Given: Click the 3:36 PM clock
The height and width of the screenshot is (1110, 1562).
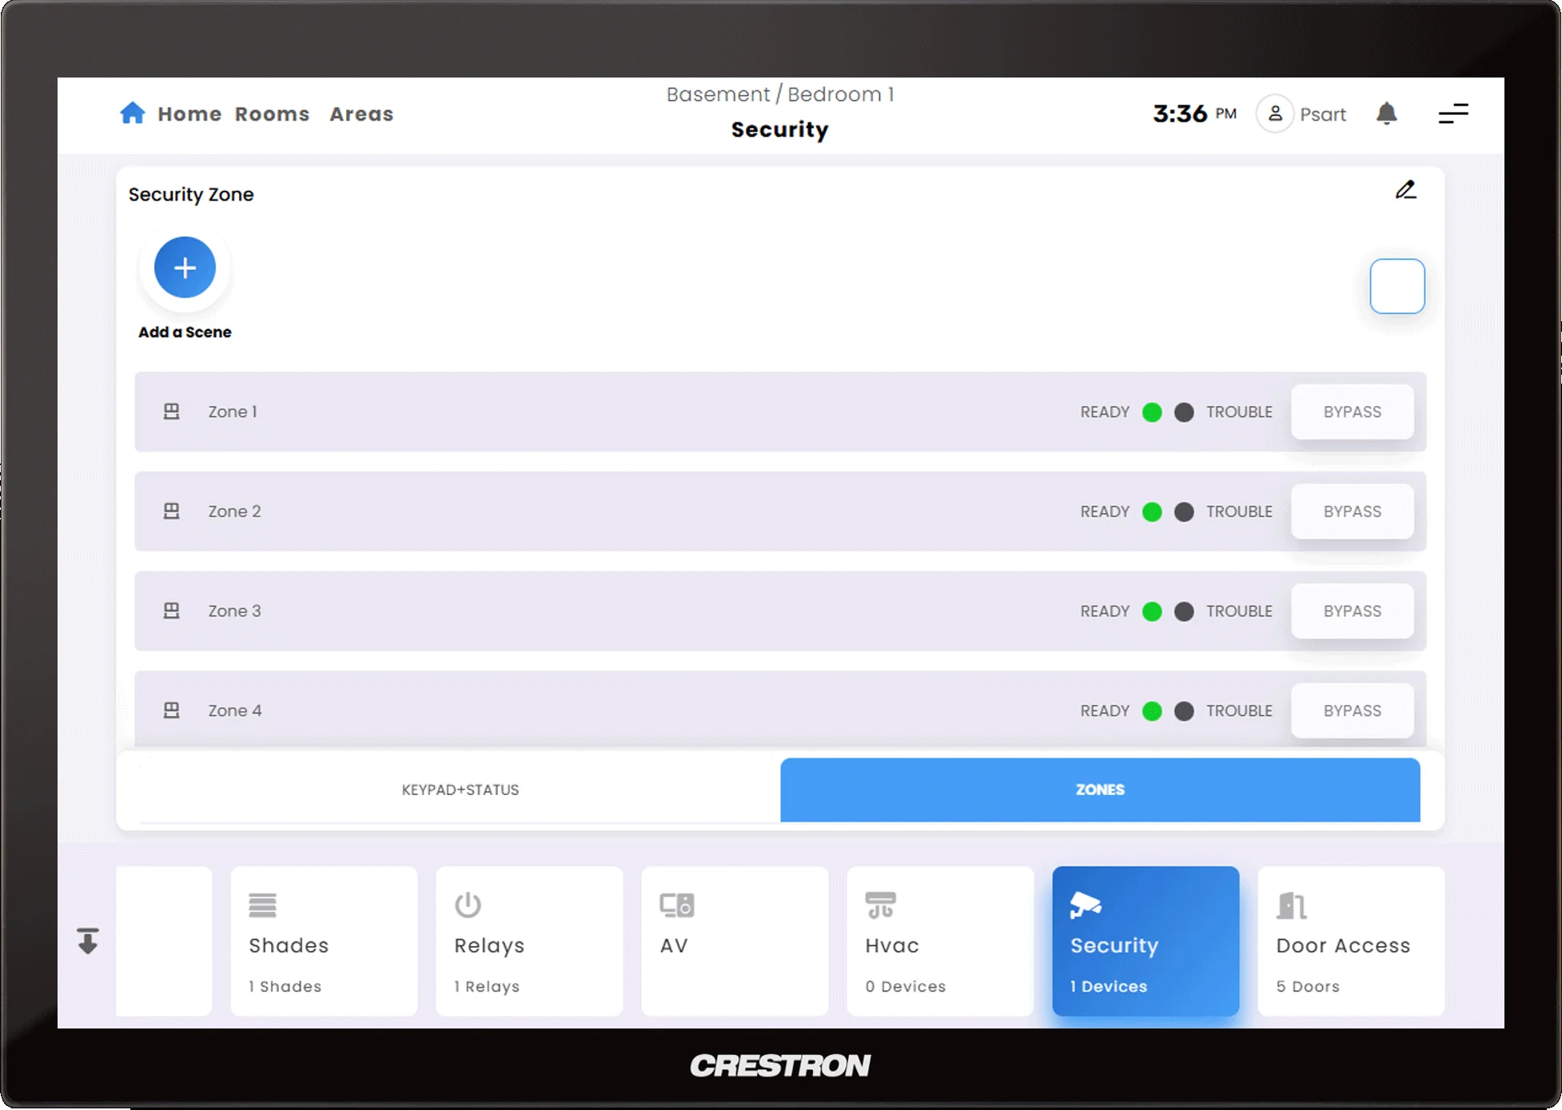Looking at the screenshot, I should pos(1194,113).
